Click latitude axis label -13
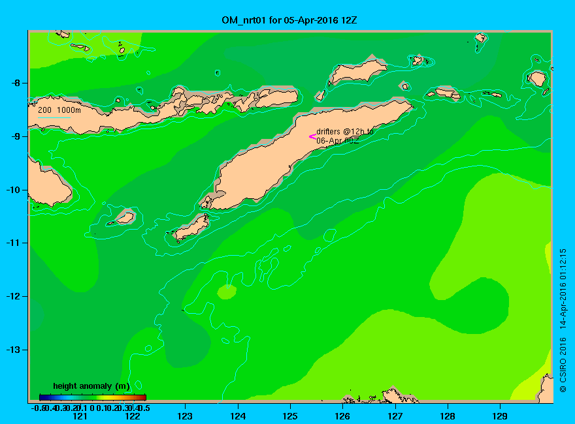The image size is (575, 424). (13, 350)
